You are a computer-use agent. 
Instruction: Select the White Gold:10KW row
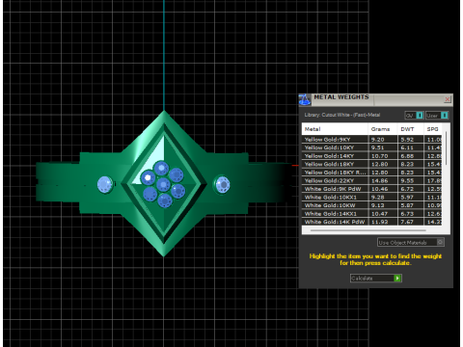pyautogui.click(x=372, y=205)
